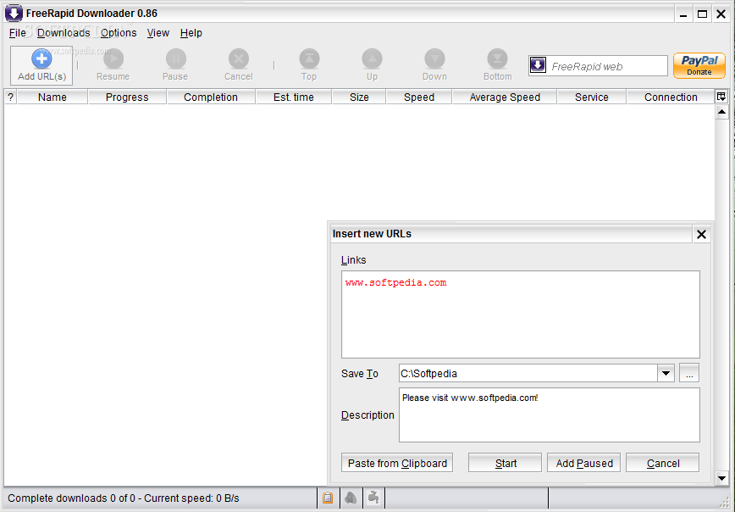
Task: Click the Est. time column header
Action: 294,97
